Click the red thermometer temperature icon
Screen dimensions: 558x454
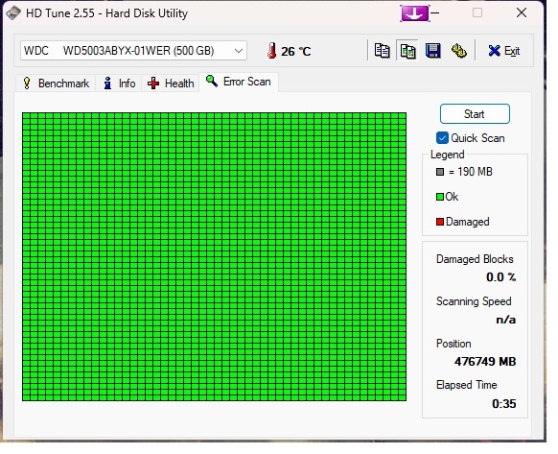point(272,51)
